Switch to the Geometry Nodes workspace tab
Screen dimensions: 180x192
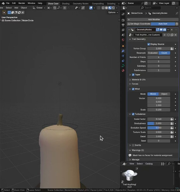[x=81, y=4]
